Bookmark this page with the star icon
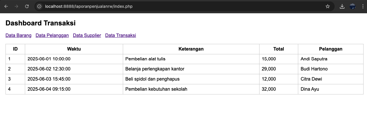This screenshot has height=134, width=367. tap(328, 6)
